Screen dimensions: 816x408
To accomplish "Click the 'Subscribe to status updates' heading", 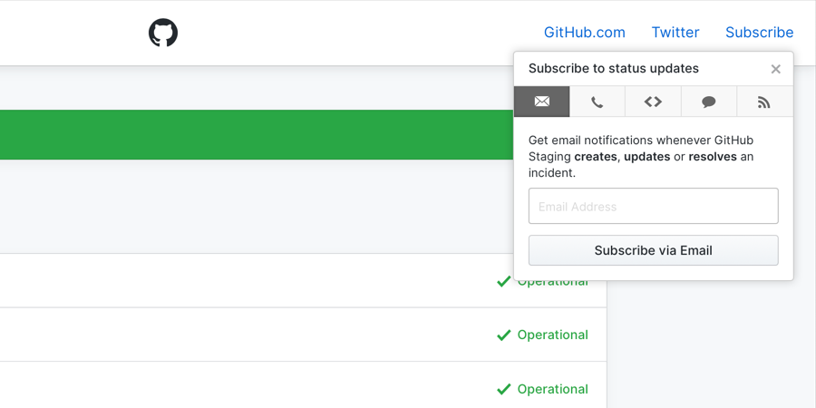I will [613, 69].
